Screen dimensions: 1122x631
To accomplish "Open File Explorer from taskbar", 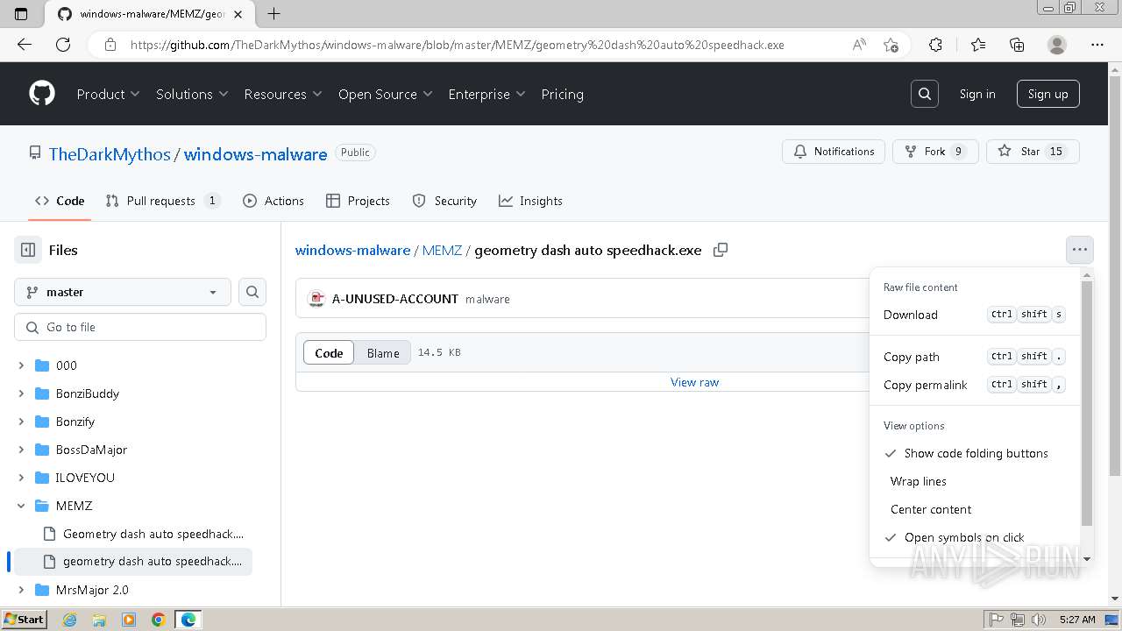I will coord(99,620).
